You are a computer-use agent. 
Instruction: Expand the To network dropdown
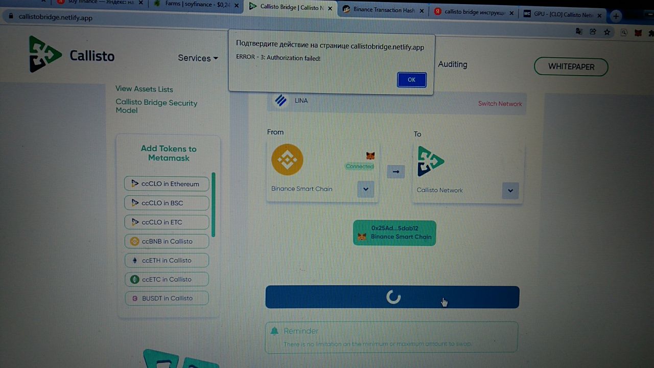point(510,191)
